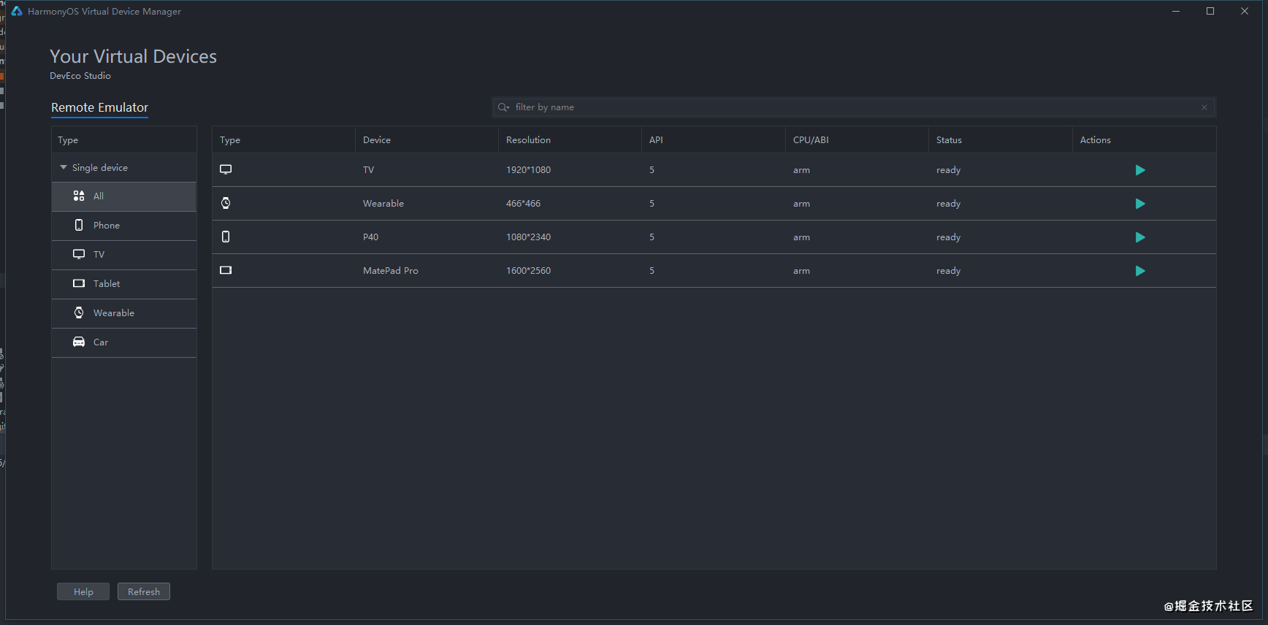
Task: Click the Tablet icon in the sidebar
Action: click(x=79, y=283)
